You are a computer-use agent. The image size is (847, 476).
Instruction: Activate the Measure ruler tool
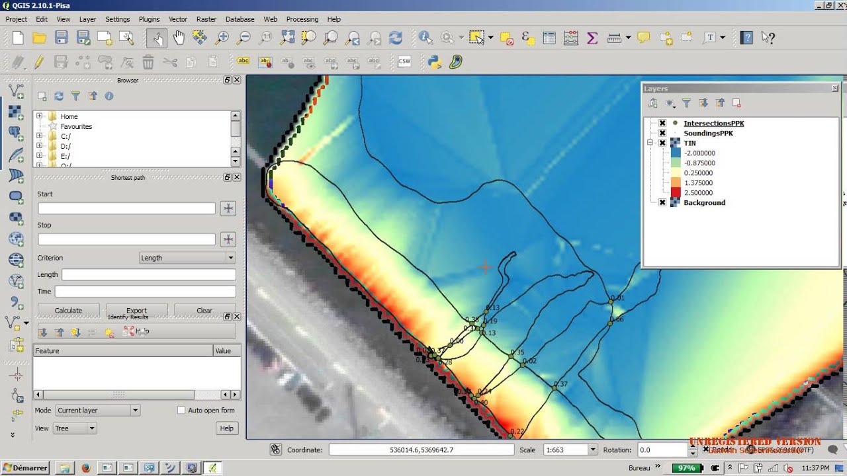[613, 38]
